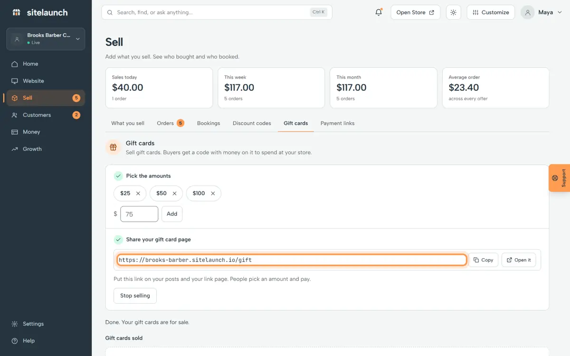Open the Support side tab
570x356 pixels.
pyautogui.click(x=560, y=178)
